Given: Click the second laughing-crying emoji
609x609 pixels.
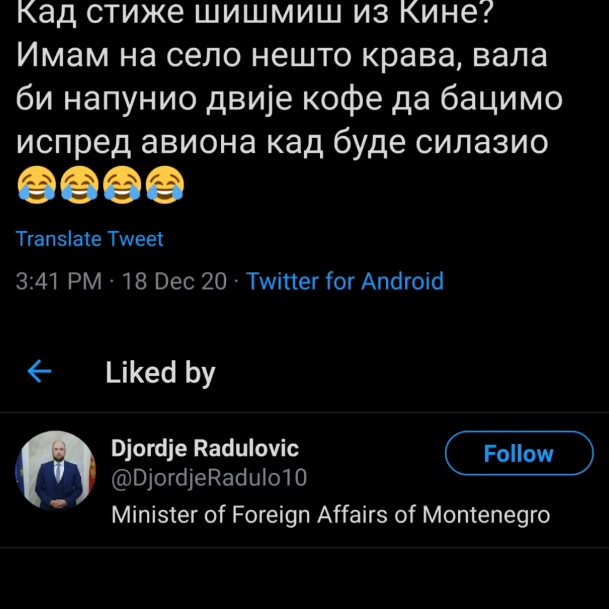Looking at the screenshot, I should 80,185.
